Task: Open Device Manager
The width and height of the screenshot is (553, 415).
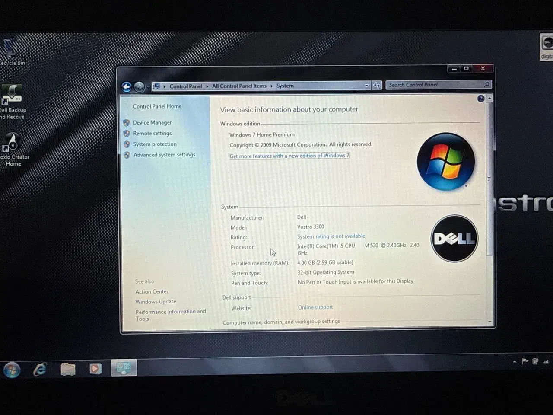Action: 152,123
